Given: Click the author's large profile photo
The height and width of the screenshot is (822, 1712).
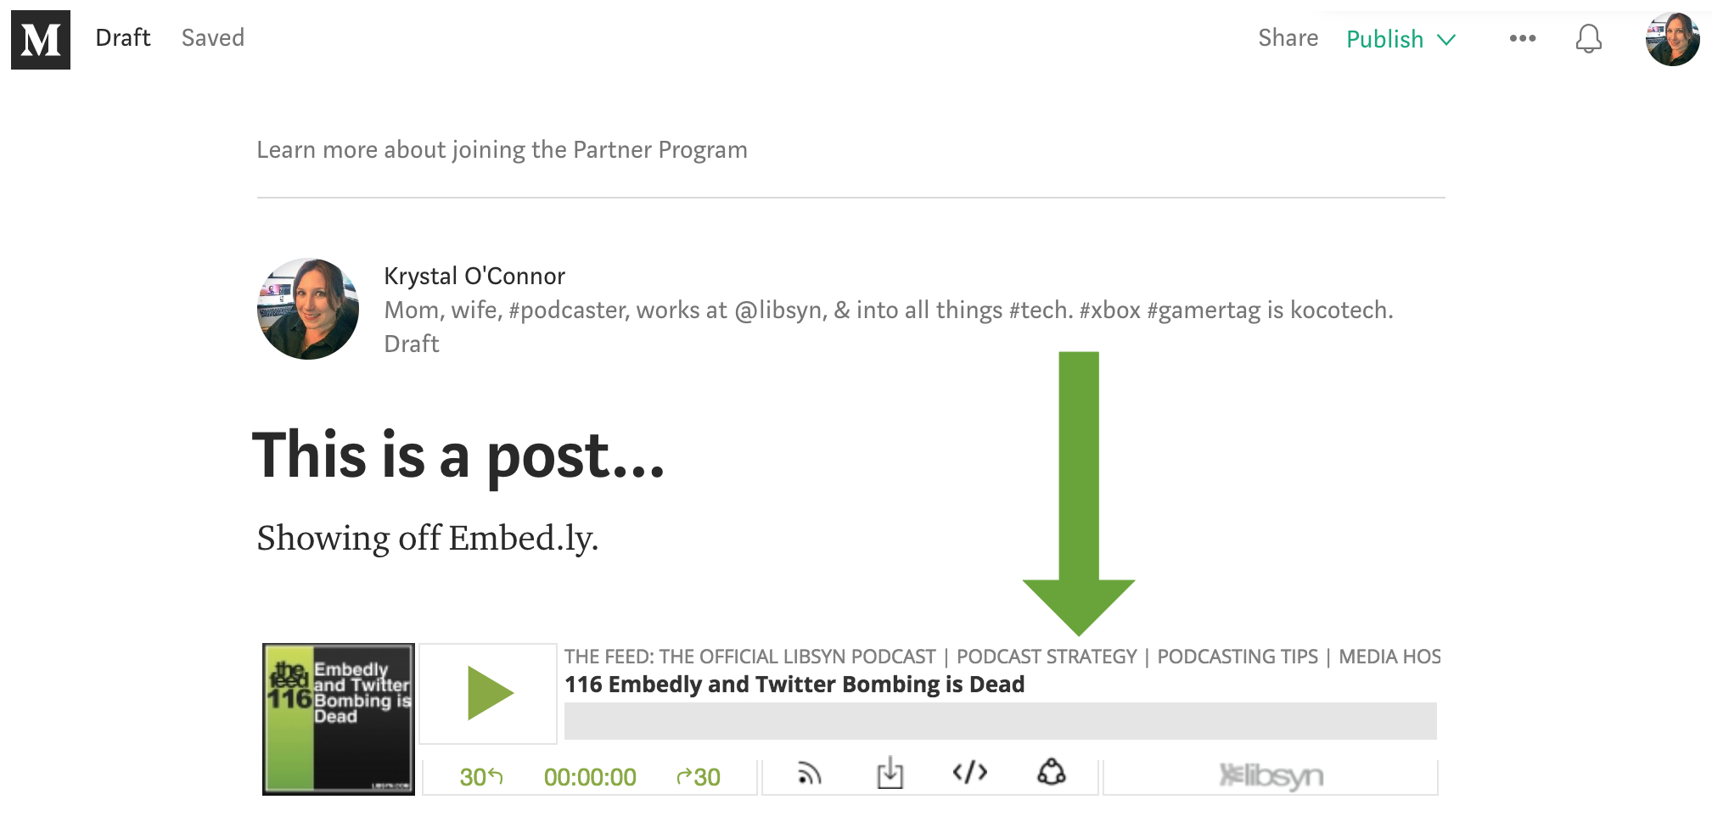Looking at the screenshot, I should [x=307, y=309].
